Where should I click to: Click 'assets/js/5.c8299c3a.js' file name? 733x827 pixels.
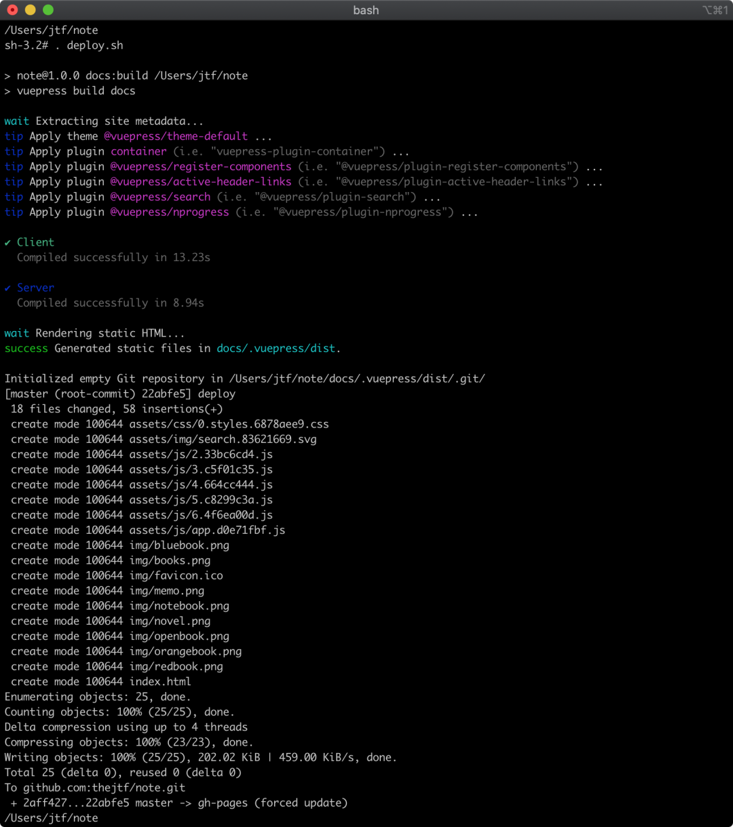[201, 499]
